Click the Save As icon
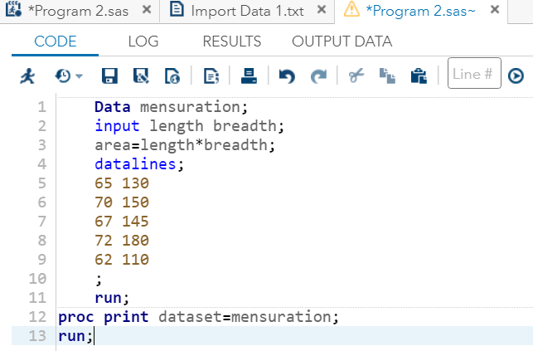The width and height of the screenshot is (533, 351). [141, 76]
